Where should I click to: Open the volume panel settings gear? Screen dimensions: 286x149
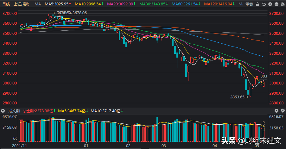coord(283,111)
